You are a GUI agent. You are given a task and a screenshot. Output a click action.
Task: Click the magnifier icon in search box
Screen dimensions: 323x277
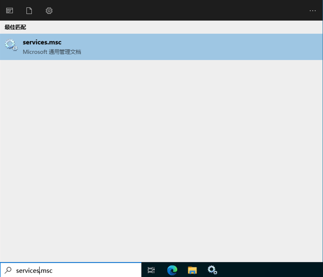coord(8,270)
